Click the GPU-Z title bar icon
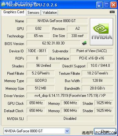 coord(3,5)
